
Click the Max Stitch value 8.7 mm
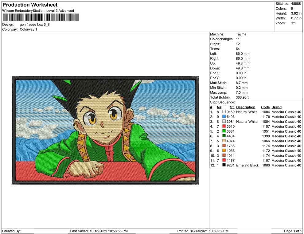pyautogui.click(x=242, y=83)
